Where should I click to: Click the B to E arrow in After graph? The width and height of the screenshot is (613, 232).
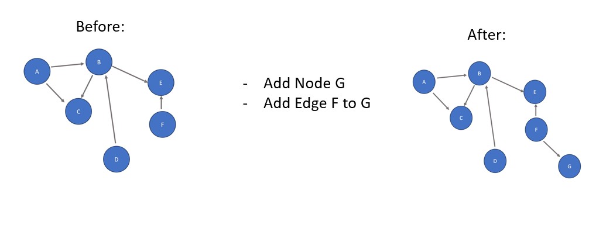508,85
